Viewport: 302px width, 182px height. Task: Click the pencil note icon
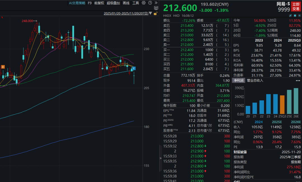(291, 15)
